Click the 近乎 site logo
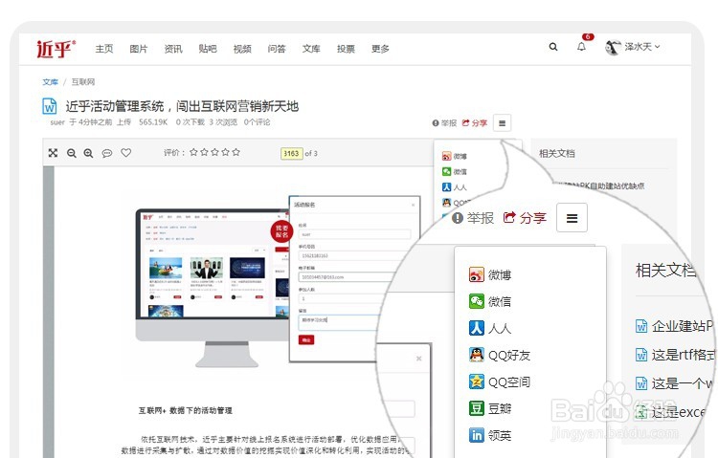This screenshot has width=718, height=458. pos(56,49)
